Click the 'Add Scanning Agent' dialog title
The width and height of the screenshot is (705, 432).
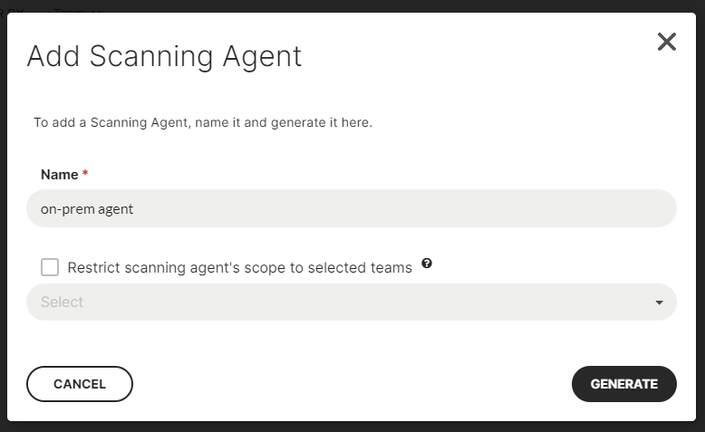(x=164, y=56)
